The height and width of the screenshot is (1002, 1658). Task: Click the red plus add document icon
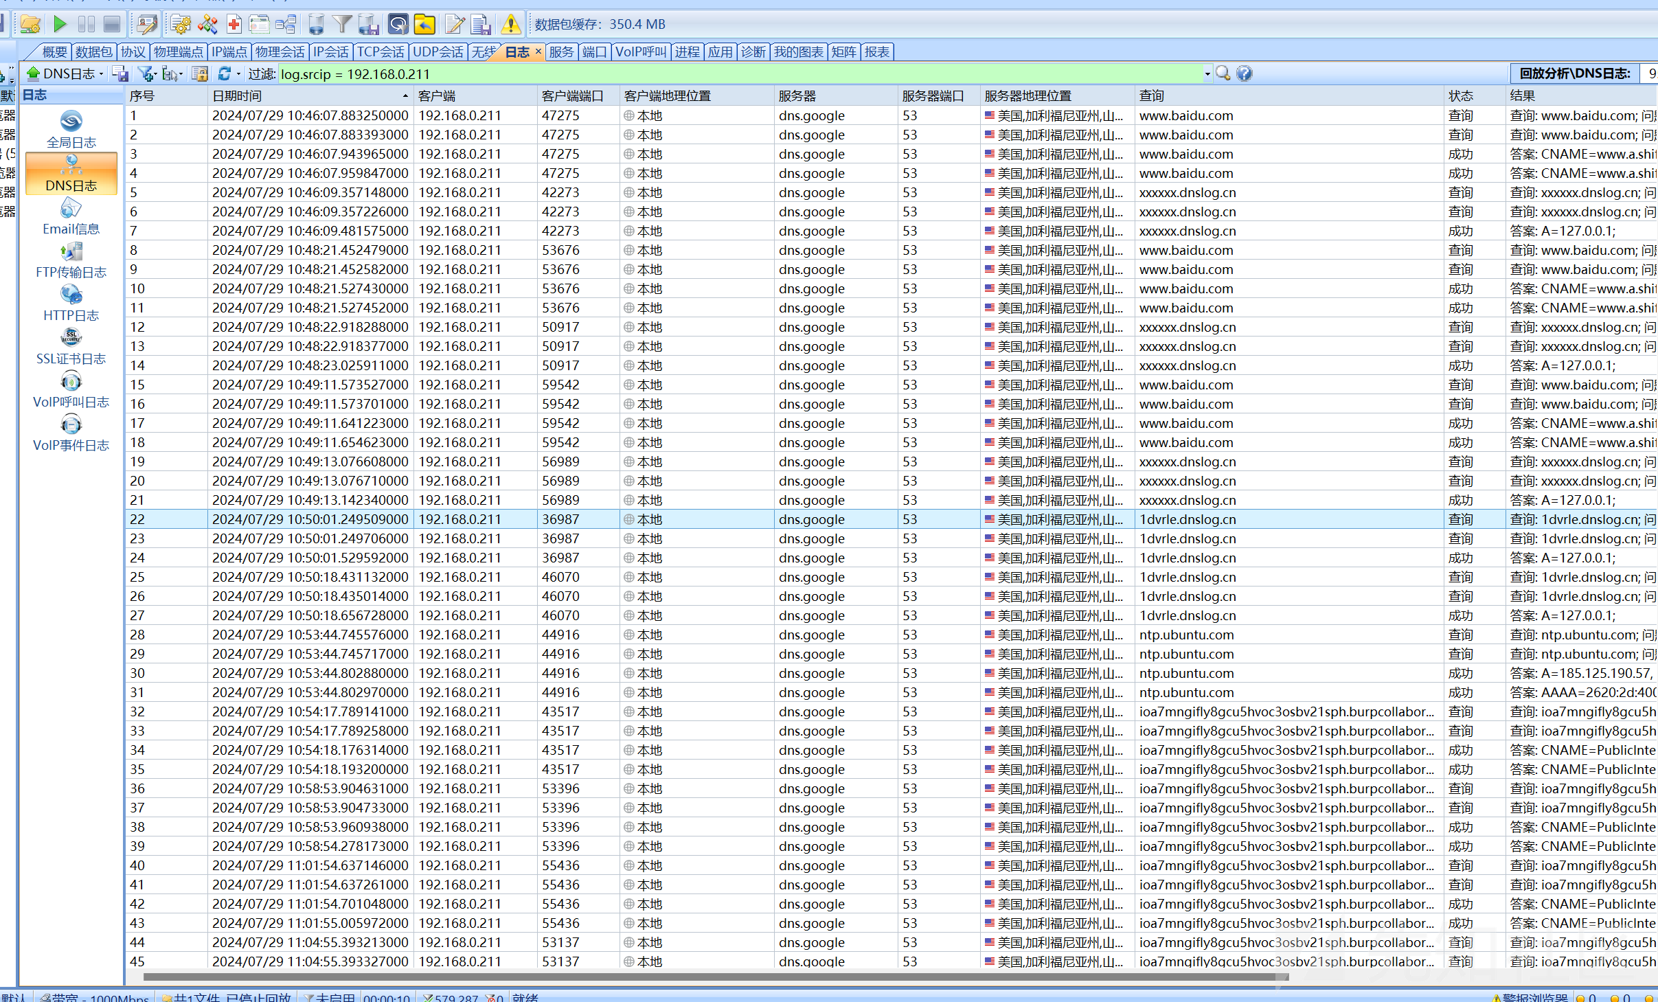click(x=234, y=25)
